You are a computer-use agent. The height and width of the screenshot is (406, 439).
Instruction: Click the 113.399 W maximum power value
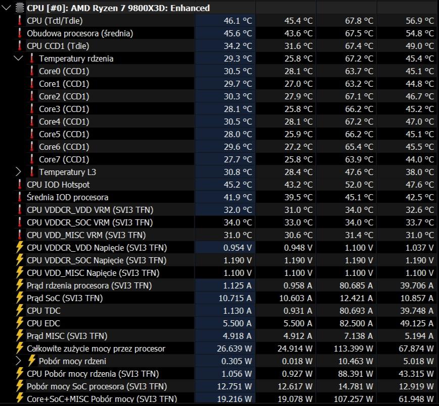353,349
